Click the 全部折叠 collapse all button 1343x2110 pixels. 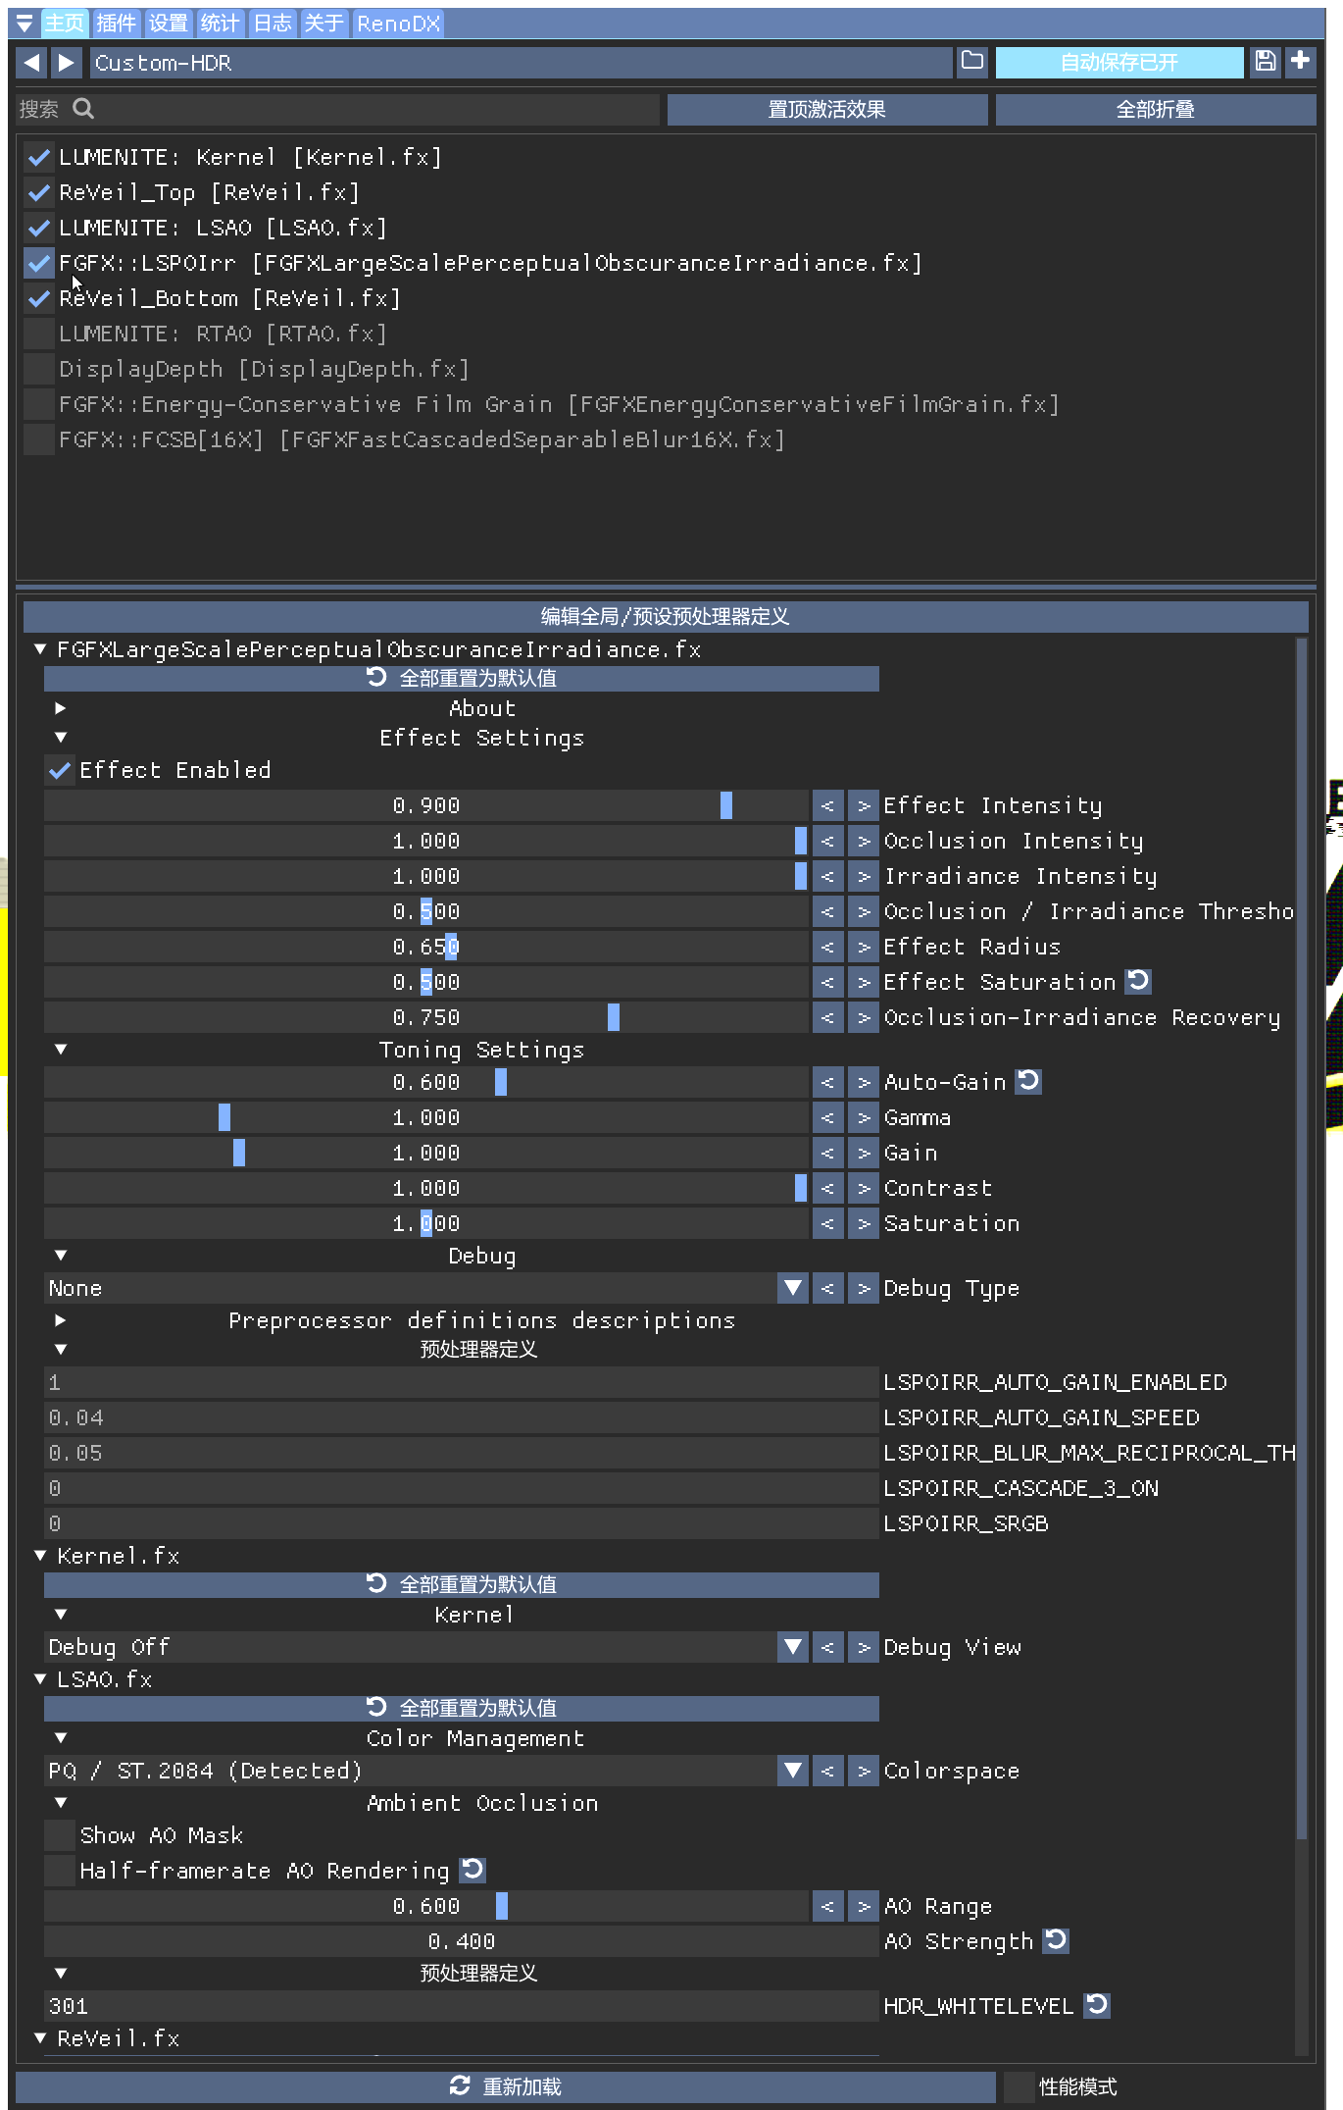pyautogui.click(x=1155, y=110)
